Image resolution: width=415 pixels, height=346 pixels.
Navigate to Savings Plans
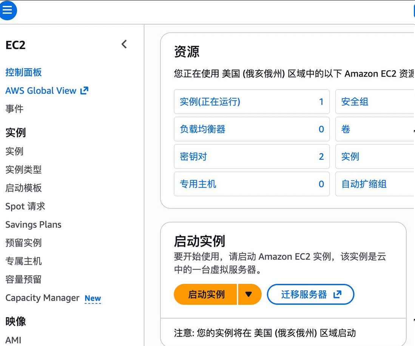tap(33, 225)
